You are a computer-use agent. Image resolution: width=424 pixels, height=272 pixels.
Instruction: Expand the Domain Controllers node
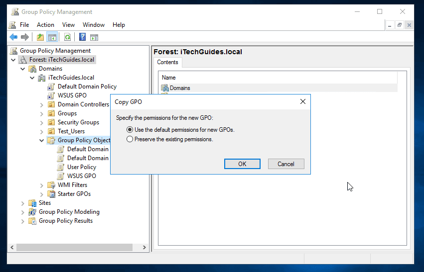coord(42,105)
